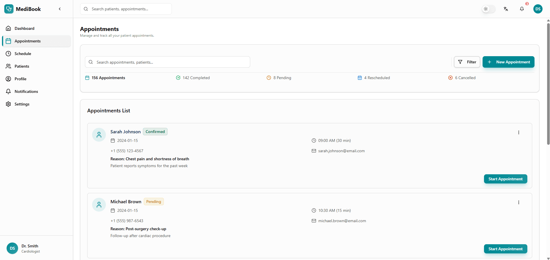This screenshot has height=260, width=550.
Task: Open Michael Brown's more options menu
Action: click(519, 202)
